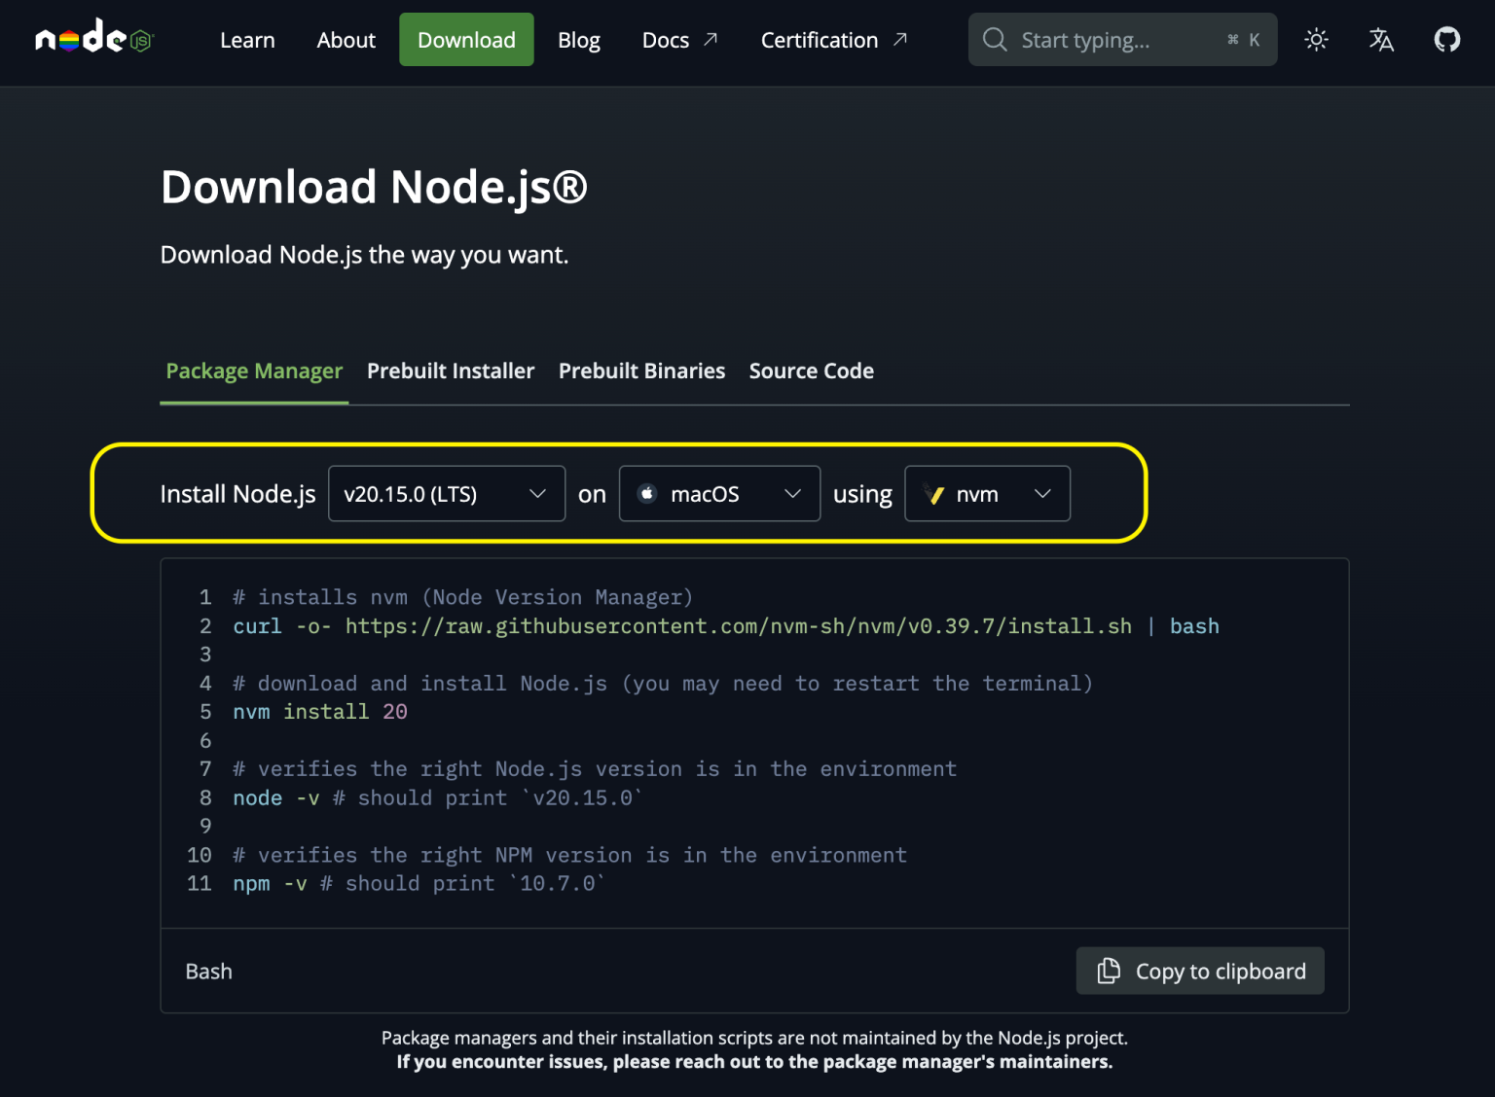This screenshot has height=1097, width=1495.
Task: Visit the GitHub repository icon
Action: pos(1446,39)
